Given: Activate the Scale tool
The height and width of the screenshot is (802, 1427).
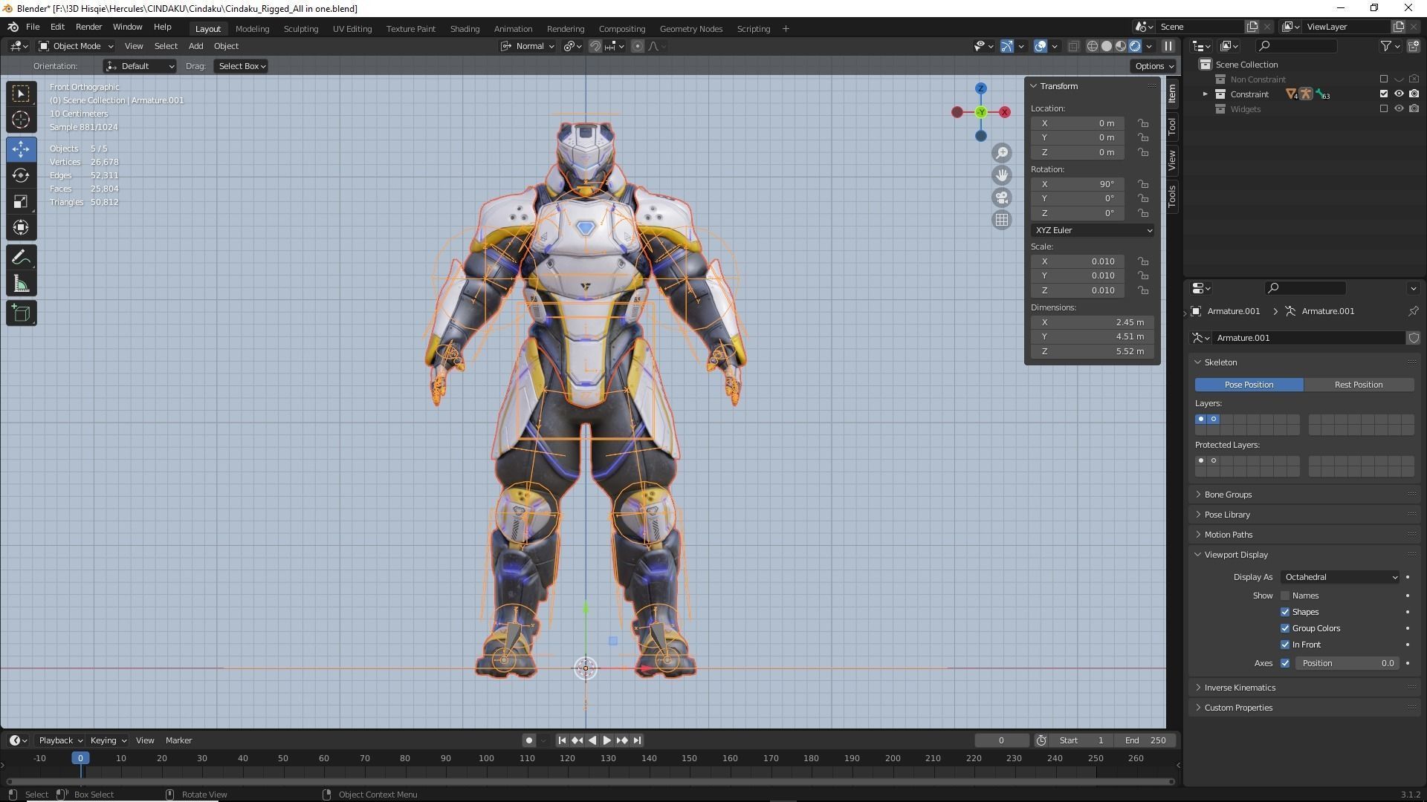Looking at the screenshot, I should tap(21, 202).
